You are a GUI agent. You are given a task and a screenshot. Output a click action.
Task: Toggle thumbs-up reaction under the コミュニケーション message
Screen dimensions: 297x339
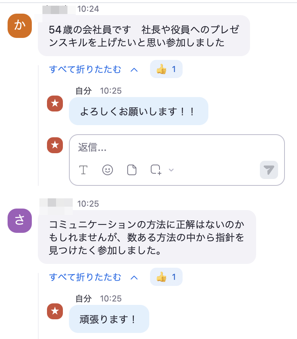[x=166, y=277]
